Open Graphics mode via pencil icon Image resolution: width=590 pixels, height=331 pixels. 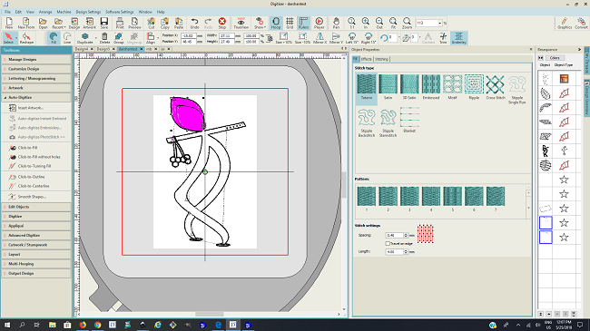(x=565, y=23)
